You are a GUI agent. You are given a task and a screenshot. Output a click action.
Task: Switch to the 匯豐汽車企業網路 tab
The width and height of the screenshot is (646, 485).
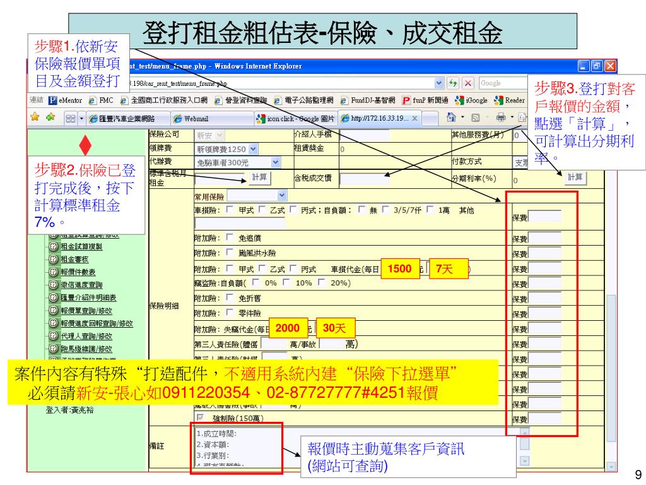127,119
